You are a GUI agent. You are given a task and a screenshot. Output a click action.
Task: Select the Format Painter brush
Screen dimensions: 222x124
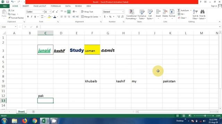9,18
